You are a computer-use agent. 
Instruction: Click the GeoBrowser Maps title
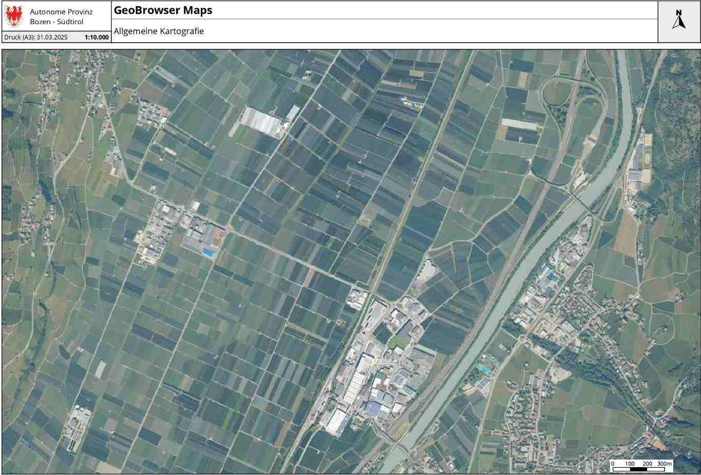(x=163, y=10)
